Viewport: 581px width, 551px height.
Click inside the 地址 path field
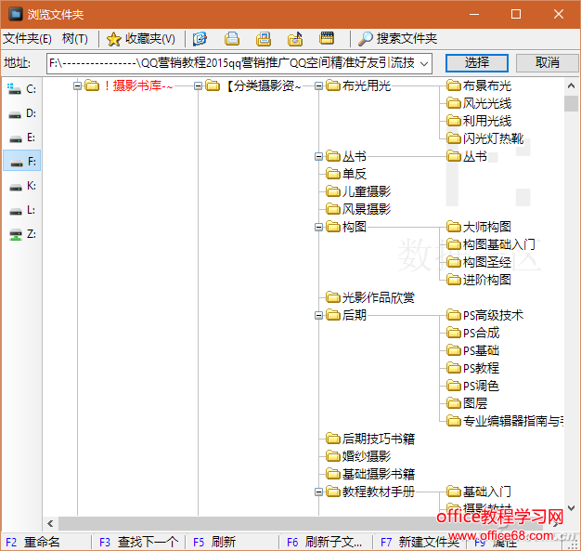coord(232,63)
